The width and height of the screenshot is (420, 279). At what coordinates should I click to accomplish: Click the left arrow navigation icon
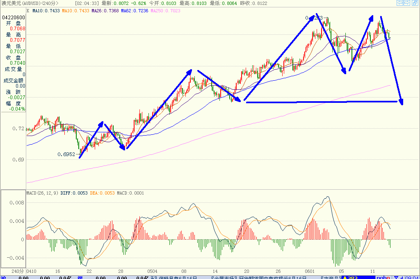399,3
